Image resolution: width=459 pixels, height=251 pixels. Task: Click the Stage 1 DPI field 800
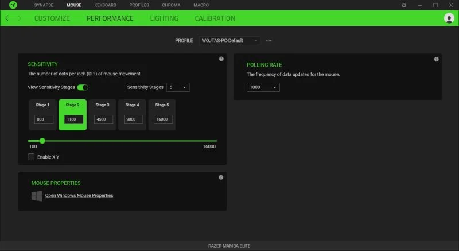44,119
